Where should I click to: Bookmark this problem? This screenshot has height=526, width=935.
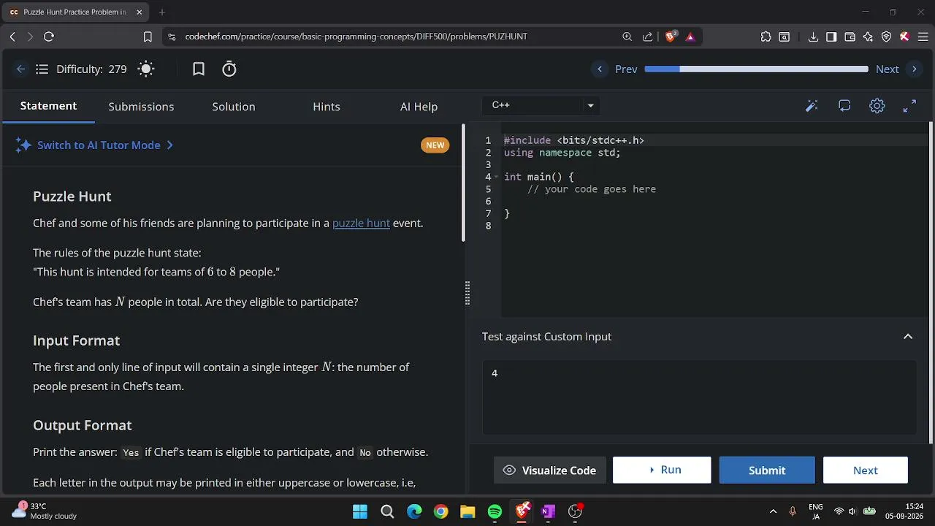click(198, 69)
